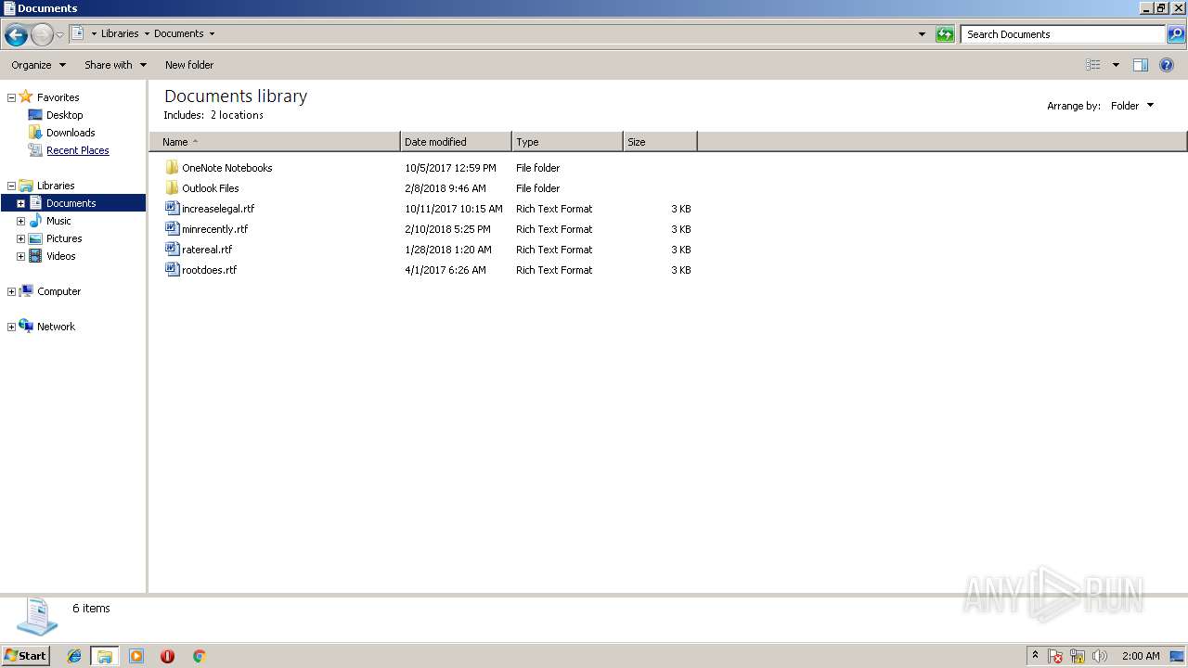Open Recent Places under Favorites
1188x668 pixels.
point(77,150)
